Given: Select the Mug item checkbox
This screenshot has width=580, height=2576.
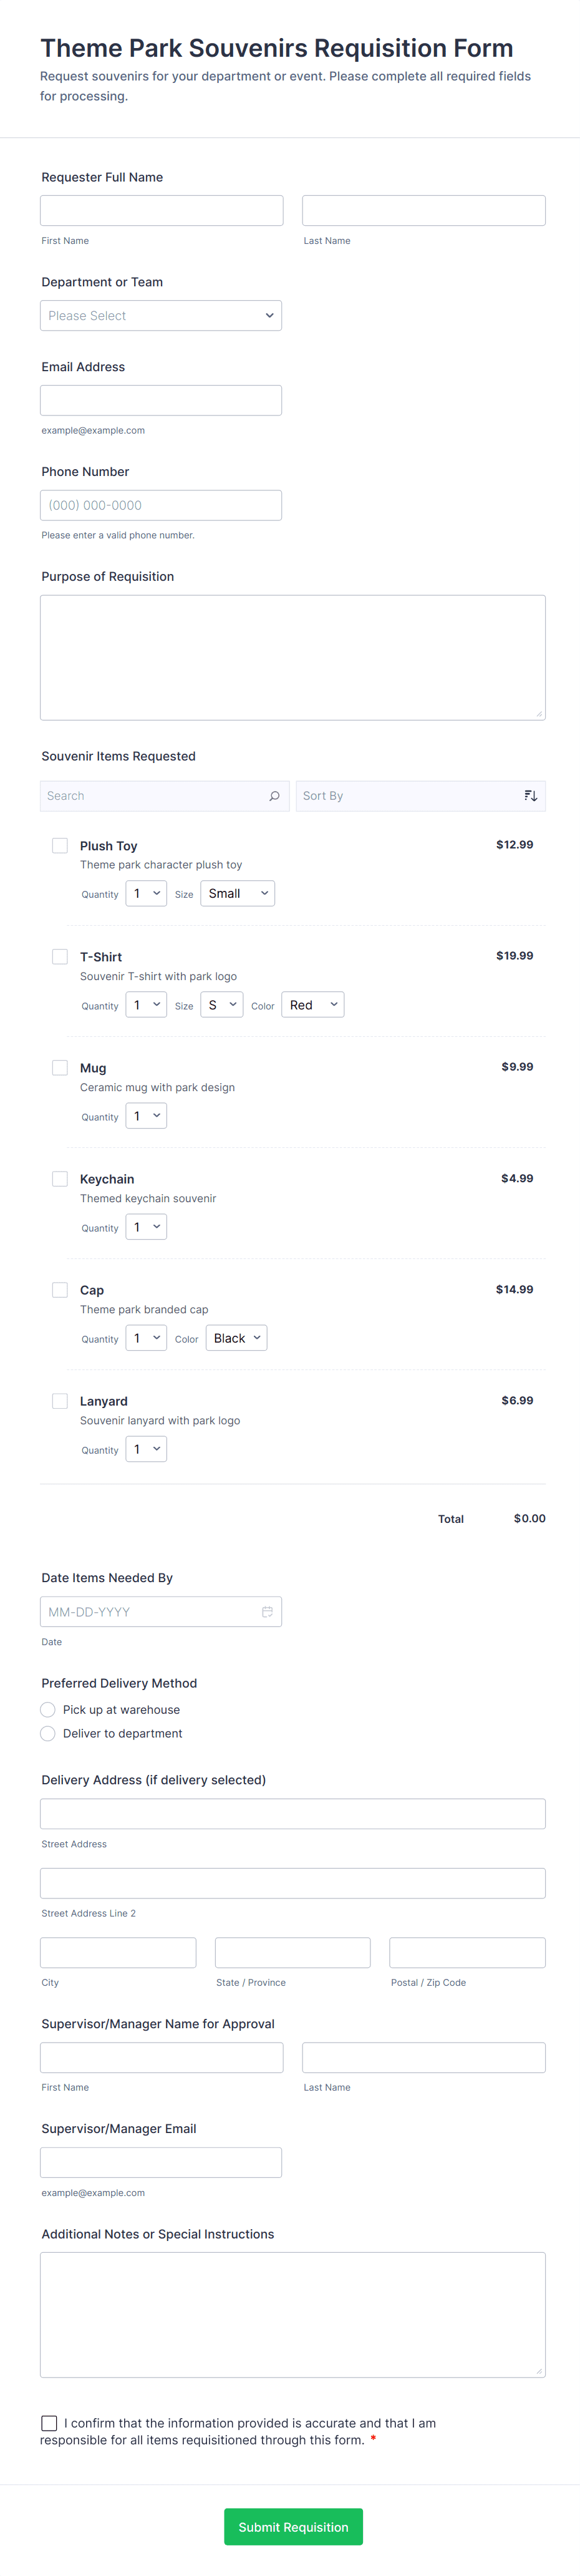Looking at the screenshot, I should [x=60, y=1068].
